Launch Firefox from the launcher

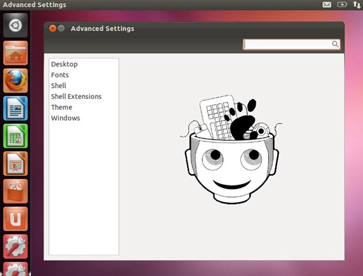click(15, 80)
